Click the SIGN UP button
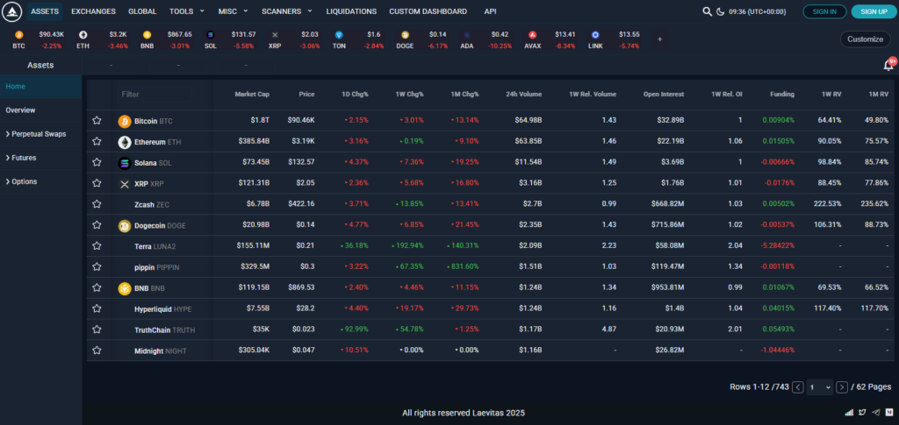The image size is (899, 425). coord(874,11)
